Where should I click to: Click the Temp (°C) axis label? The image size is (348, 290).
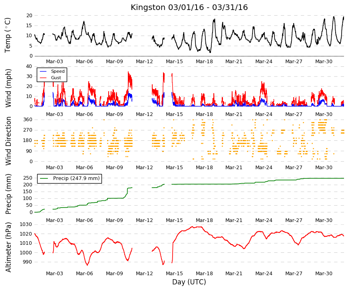coord(8,35)
